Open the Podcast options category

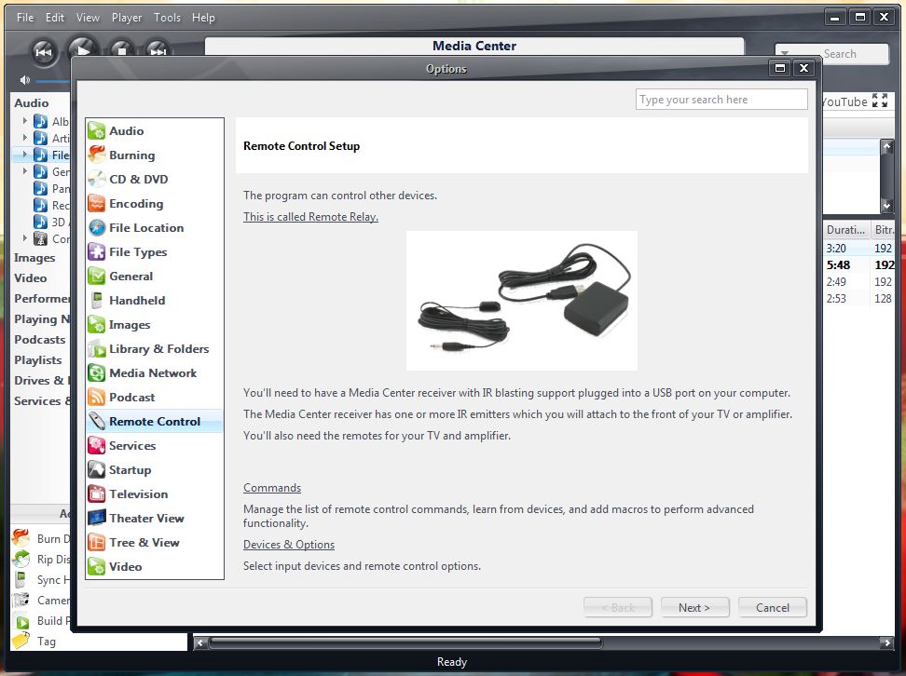(x=155, y=398)
